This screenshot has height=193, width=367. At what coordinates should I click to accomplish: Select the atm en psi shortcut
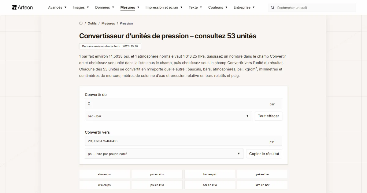105,174
